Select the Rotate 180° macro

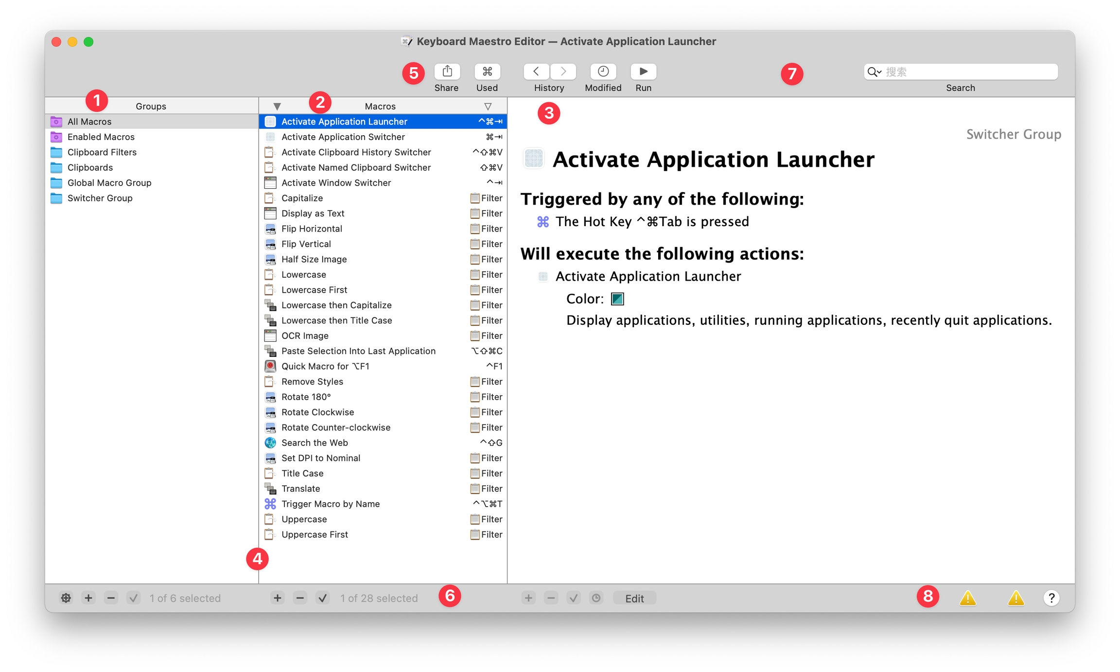point(383,397)
